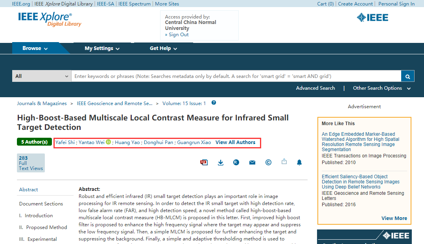Open Yantao Wei's ORCID icon
The width and height of the screenshot is (424, 244).
pos(108,142)
